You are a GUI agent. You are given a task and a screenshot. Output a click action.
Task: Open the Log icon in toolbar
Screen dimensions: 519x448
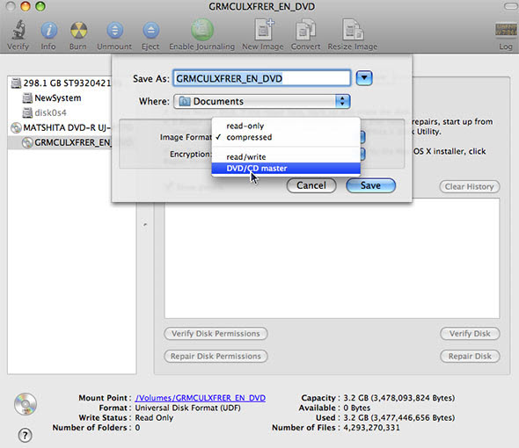(x=506, y=30)
